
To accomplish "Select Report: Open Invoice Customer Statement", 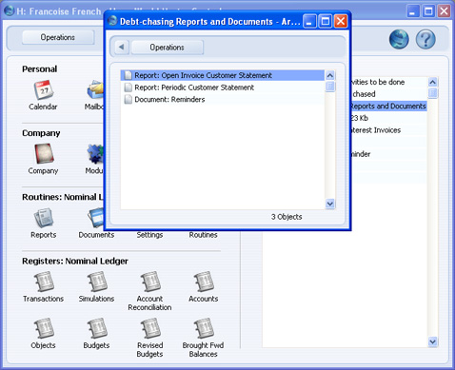I will pyautogui.click(x=223, y=75).
